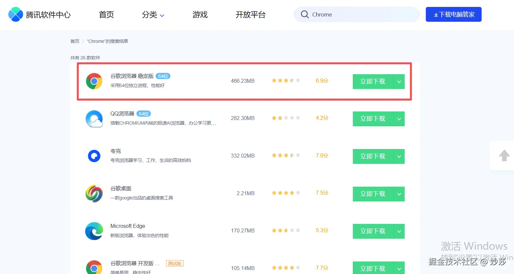Click description 采用64位独立进程,性能好
Viewport: 514px width, 274px height.
coord(137,85)
